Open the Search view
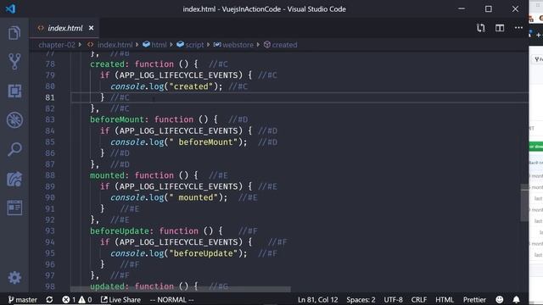Screen dimensions: 543x305 pos(14,149)
